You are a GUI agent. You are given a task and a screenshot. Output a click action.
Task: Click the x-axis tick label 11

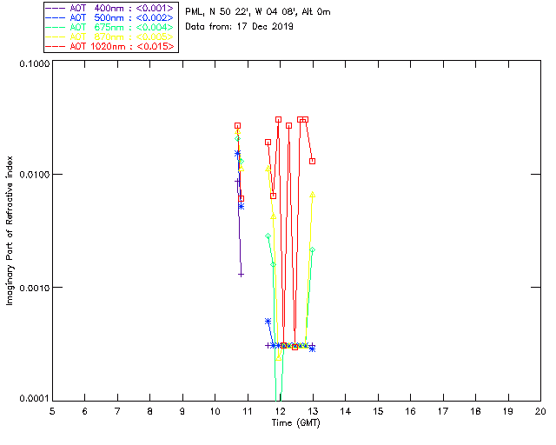248,412
